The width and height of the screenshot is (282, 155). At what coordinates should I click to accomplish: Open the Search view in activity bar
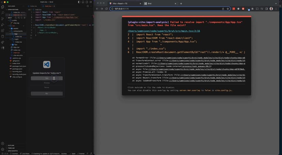pyautogui.click(x=3, y=13)
